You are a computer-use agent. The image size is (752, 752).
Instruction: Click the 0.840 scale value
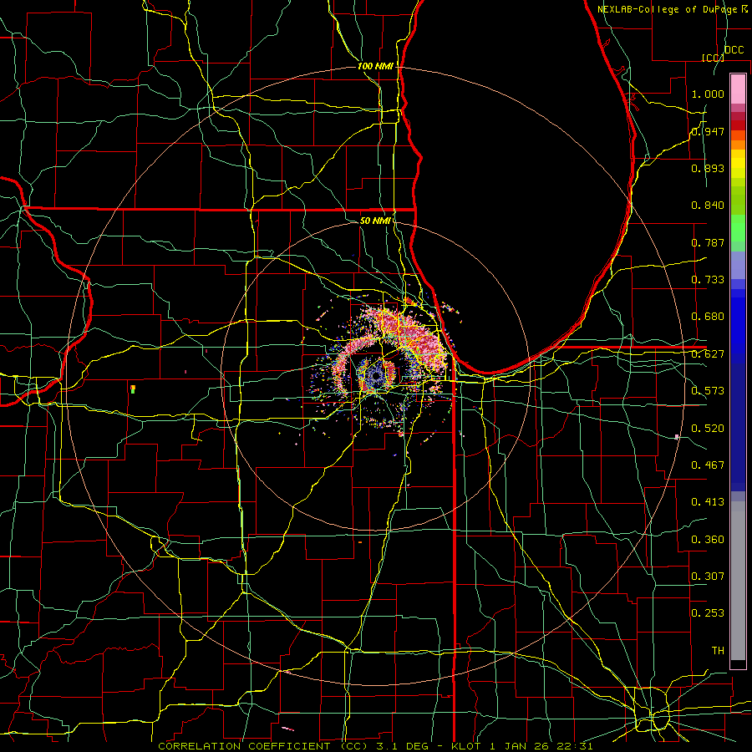coord(708,206)
